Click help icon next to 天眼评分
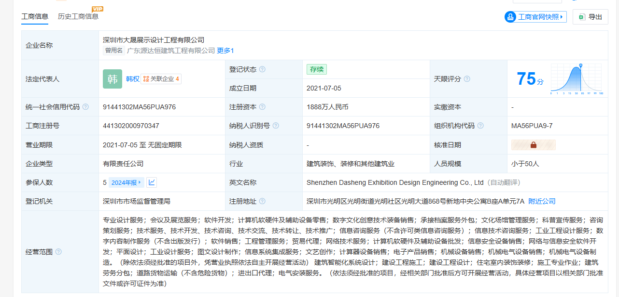 click(x=467, y=79)
